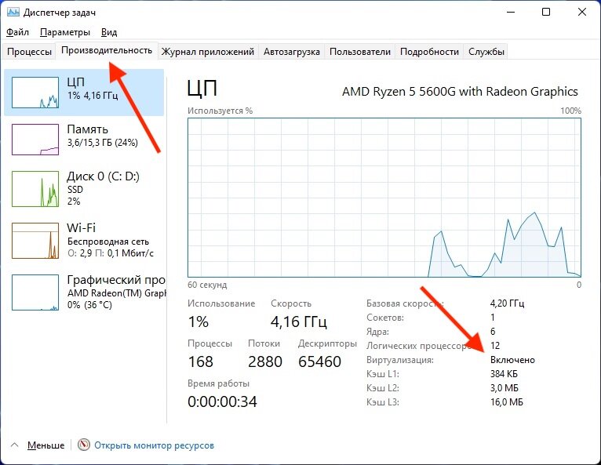Click the Время работы value 0:00:00:34
Screen dimensions: 601x465
click(222, 401)
